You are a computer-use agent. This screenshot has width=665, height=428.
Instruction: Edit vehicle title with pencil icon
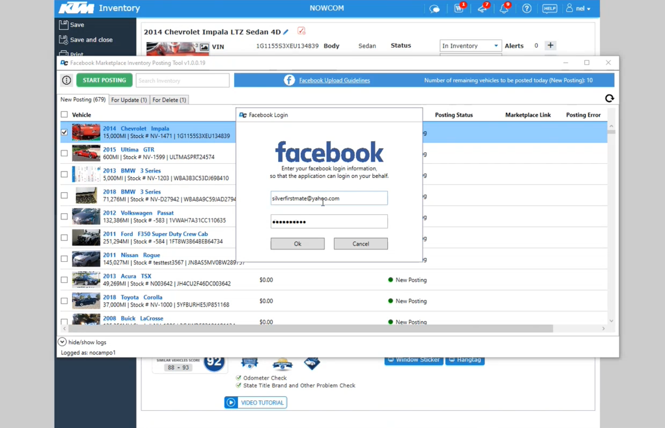[x=286, y=32]
